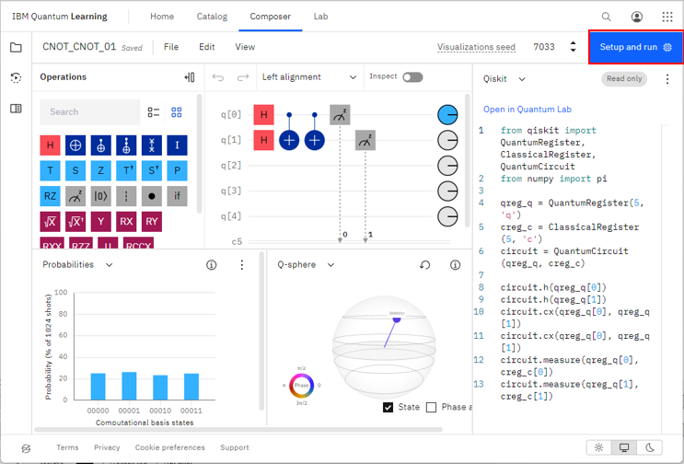Pick the CNOT gate from Operations palette
The image size is (684, 464).
click(x=100, y=145)
